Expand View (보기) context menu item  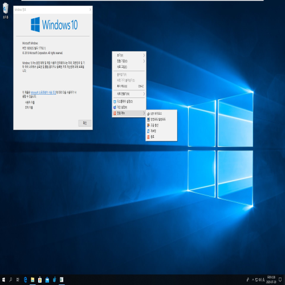click(129, 55)
